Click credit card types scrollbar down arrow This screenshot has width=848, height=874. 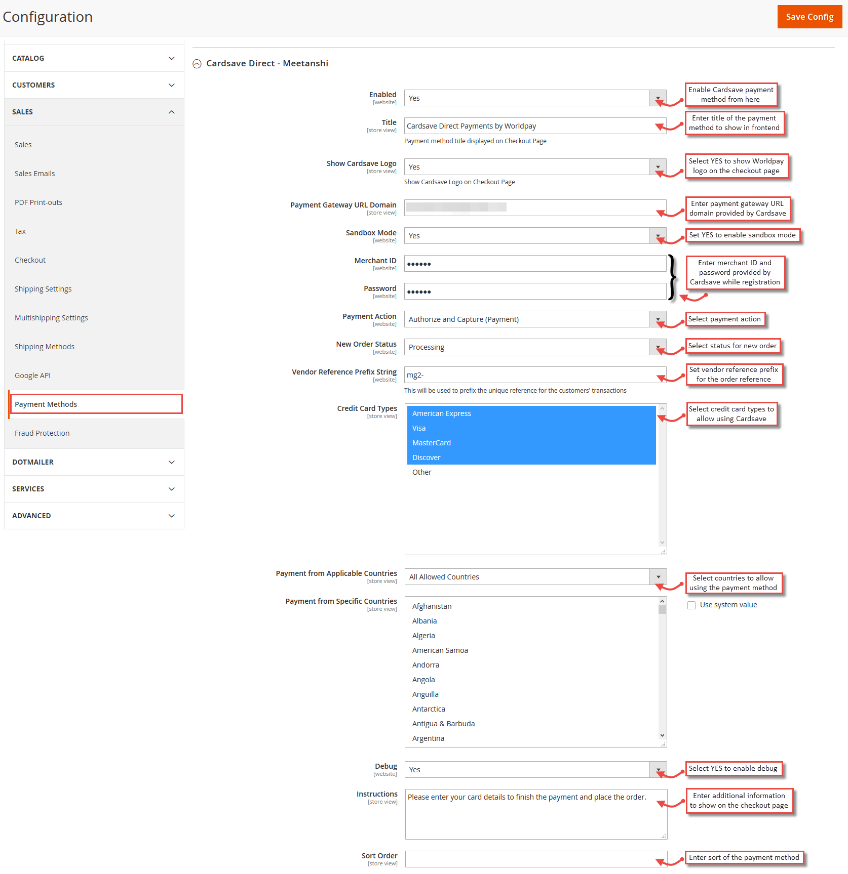point(662,543)
